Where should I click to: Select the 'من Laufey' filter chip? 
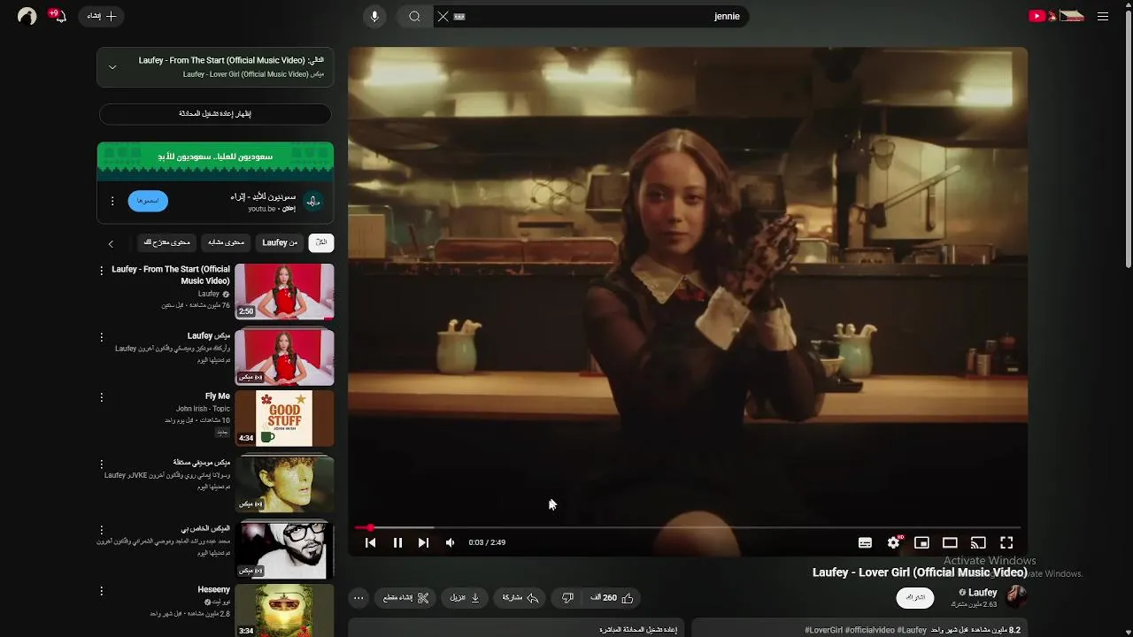pyautogui.click(x=280, y=242)
